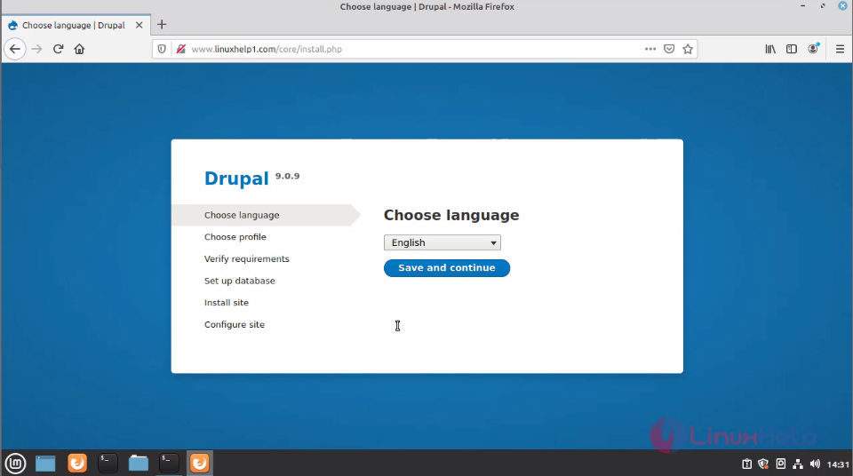Save the page to Pocket
Viewport: 853px width, 476px height.
tap(669, 49)
